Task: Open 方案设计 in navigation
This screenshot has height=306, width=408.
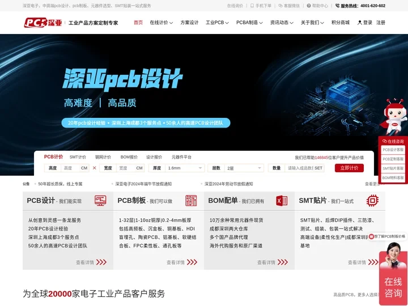Action: [189, 23]
